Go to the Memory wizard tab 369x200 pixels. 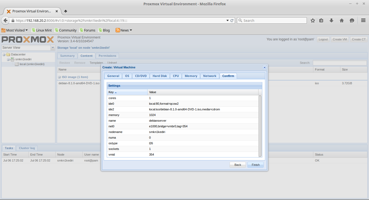(191, 76)
